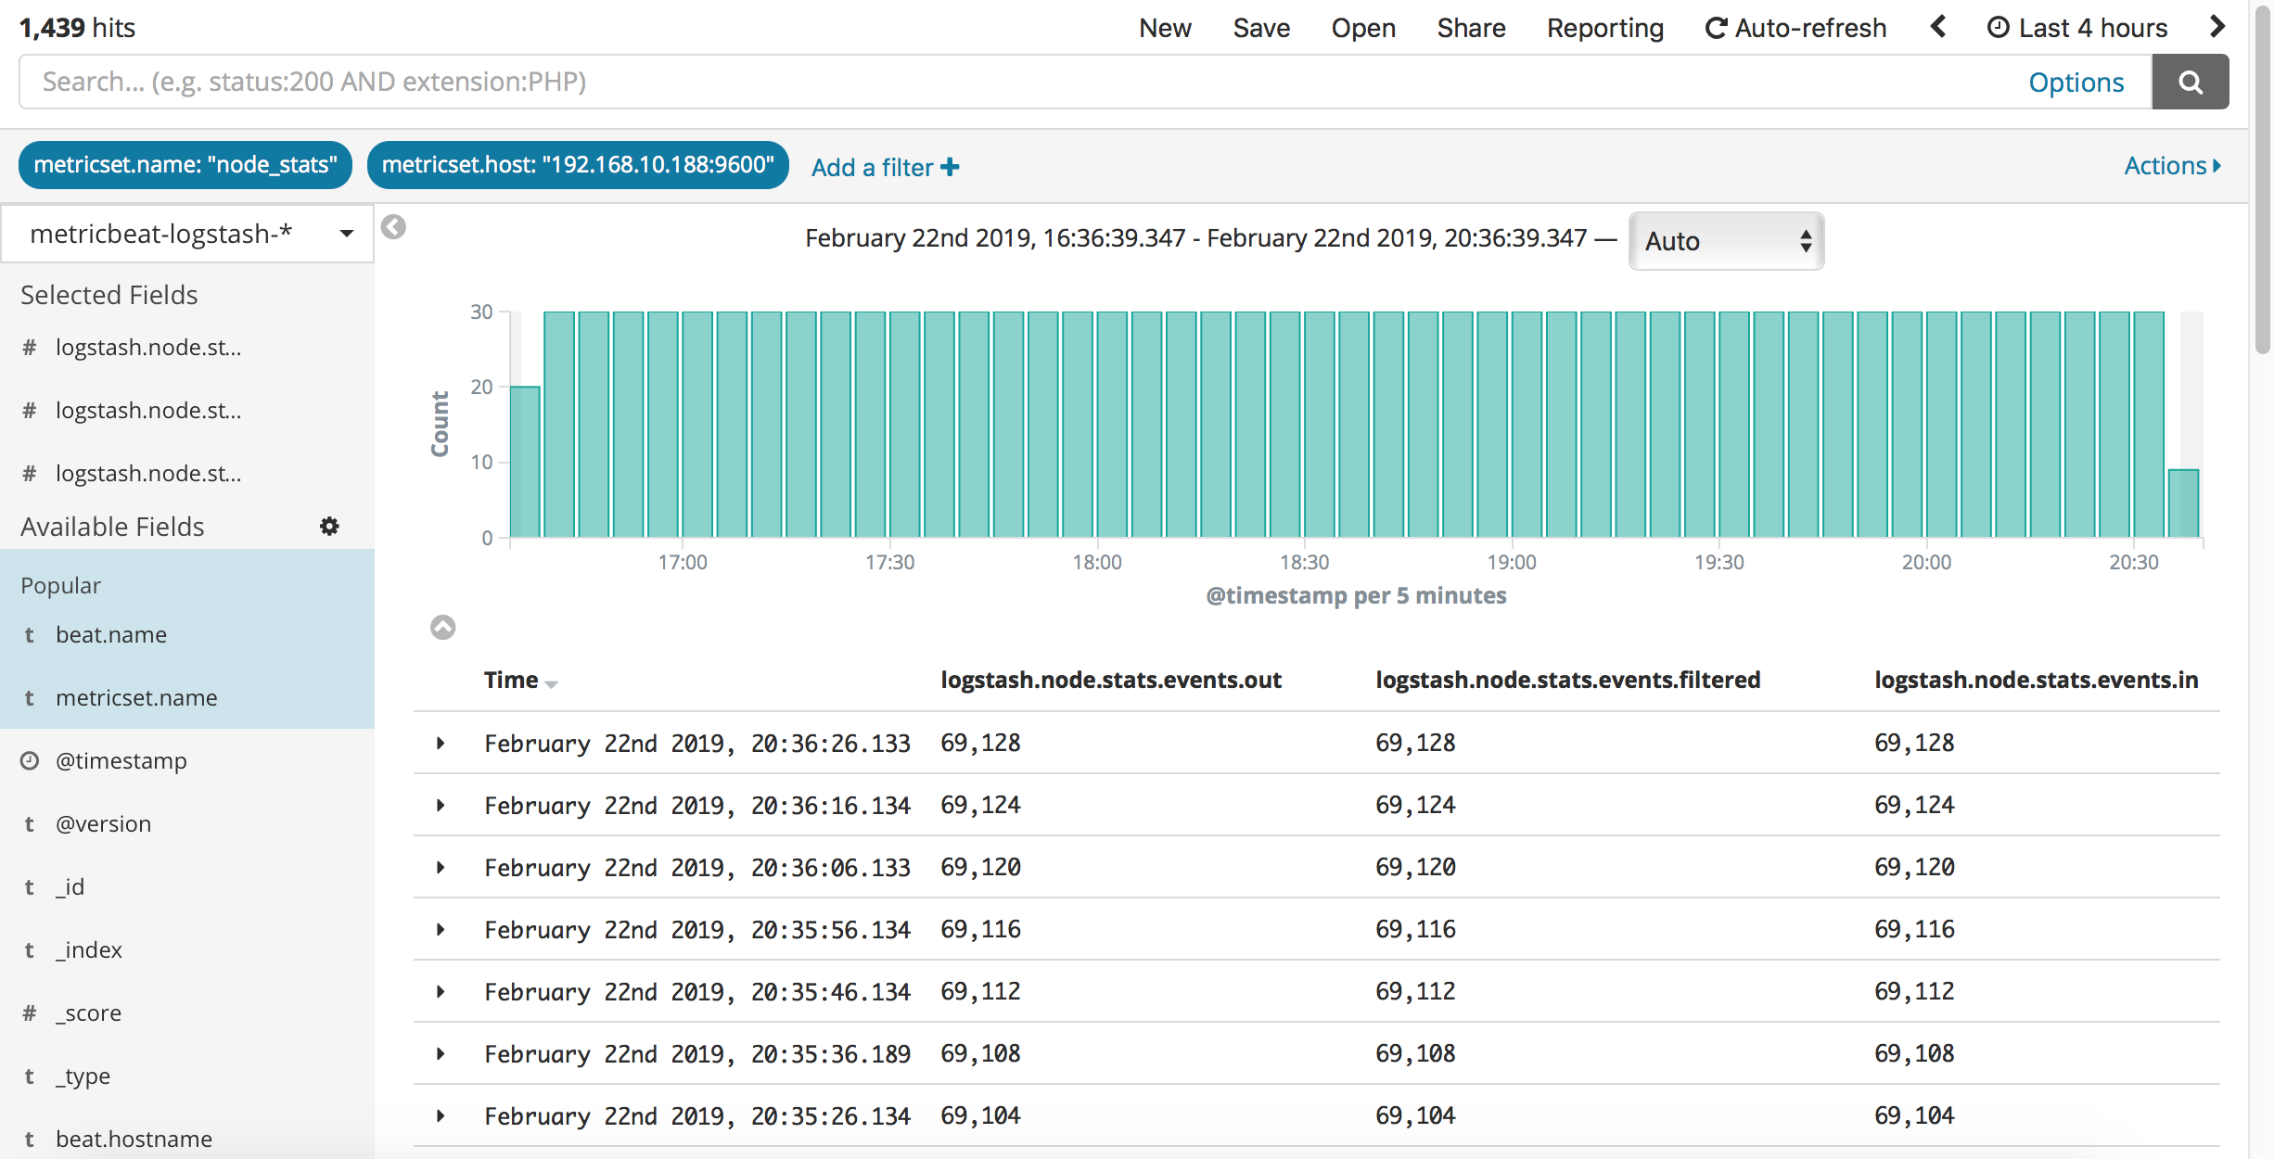The image size is (2274, 1159).
Task: Open available fields settings gear
Action: 329,527
